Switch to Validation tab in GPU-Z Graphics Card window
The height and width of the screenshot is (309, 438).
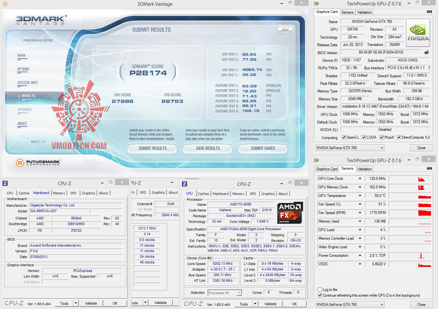pyautogui.click(x=365, y=12)
